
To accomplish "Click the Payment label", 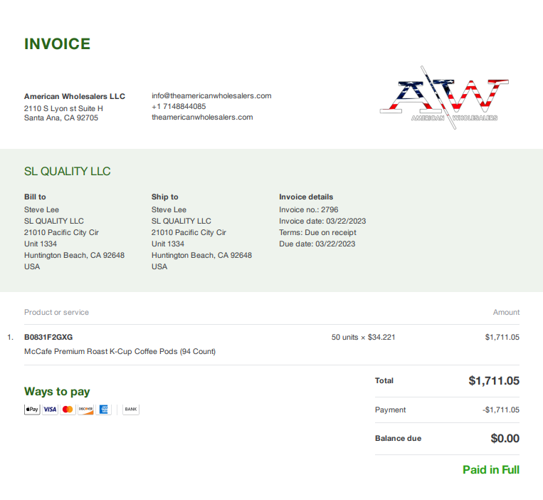I will [x=390, y=410].
